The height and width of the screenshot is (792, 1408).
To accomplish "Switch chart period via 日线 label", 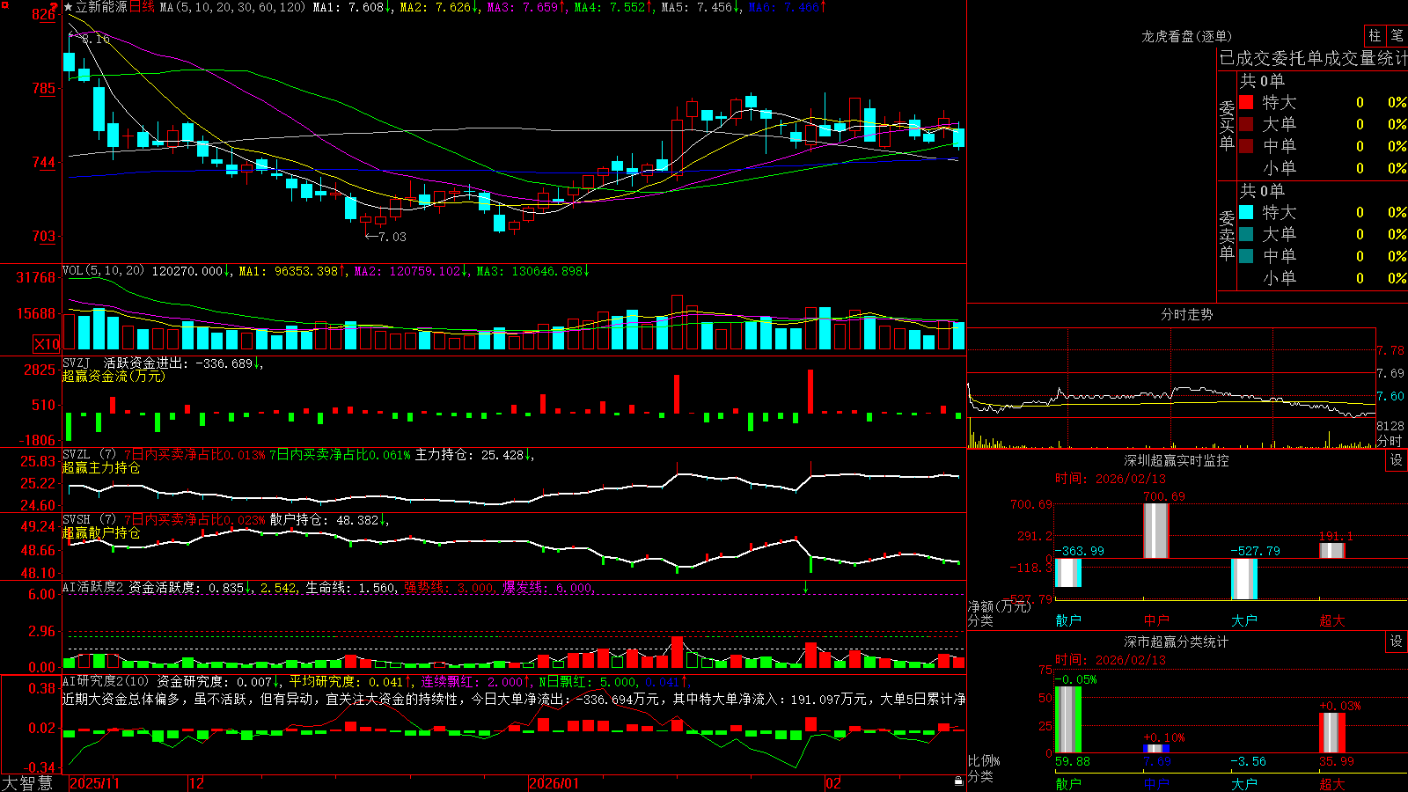I will (142, 7).
